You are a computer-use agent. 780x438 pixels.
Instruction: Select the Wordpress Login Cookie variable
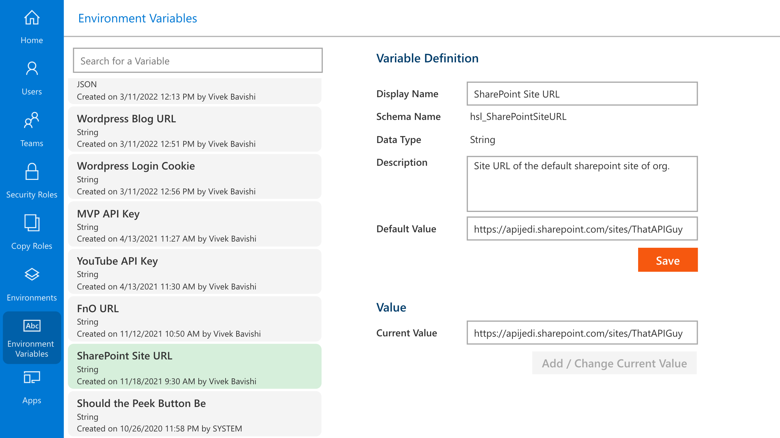[x=195, y=177]
